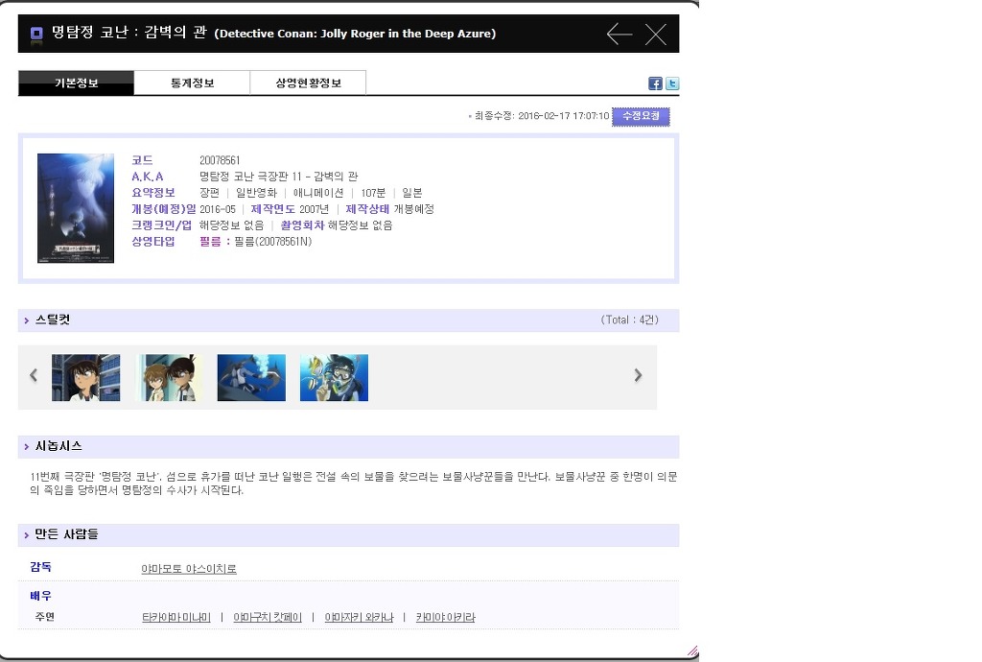Open the underwater shark still cut
The image size is (982, 662).
[x=251, y=377]
